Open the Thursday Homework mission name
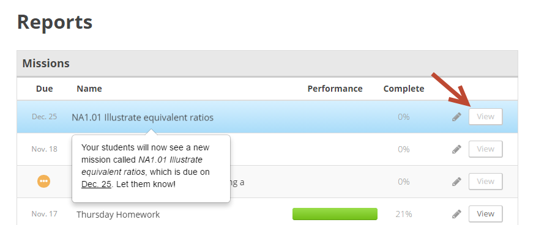The image size is (536, 225). [118, 215]
